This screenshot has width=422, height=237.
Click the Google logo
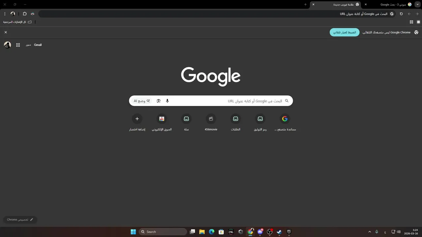click(x=211, y=76)
